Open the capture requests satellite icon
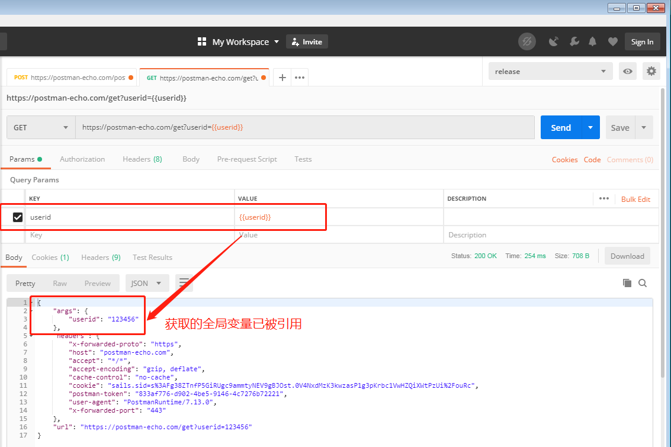671x447 pixels. click(553, 41)
